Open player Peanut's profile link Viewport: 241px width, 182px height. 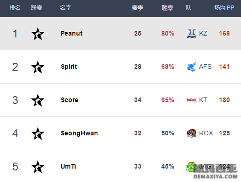point(71,33)
